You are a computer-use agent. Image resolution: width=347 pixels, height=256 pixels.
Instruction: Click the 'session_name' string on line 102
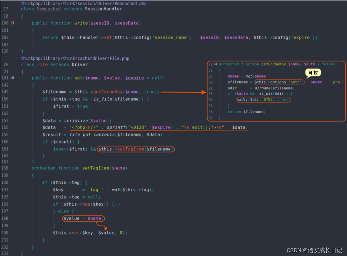[172, 37]
